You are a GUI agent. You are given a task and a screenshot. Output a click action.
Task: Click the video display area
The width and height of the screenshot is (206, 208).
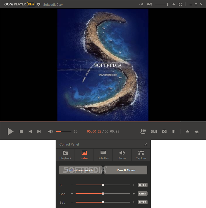pyautogui.click(x=103, y=65)
